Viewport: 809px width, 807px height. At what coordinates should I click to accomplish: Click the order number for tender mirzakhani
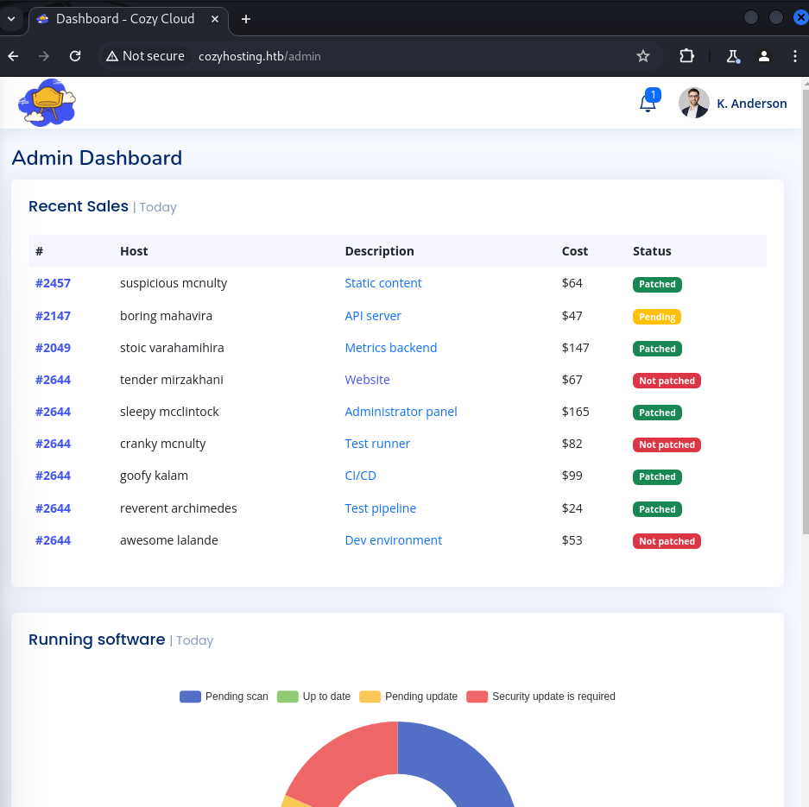coord(54,380)
